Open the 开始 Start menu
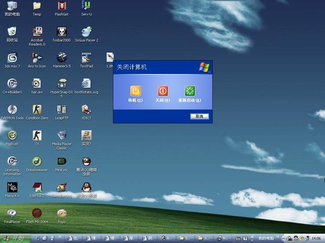 (15, 238)
